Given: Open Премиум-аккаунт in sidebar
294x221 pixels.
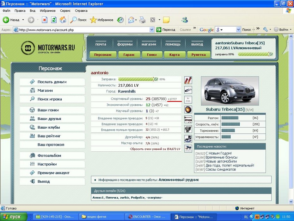Looking at the screenshot, I should coord(52,173).
